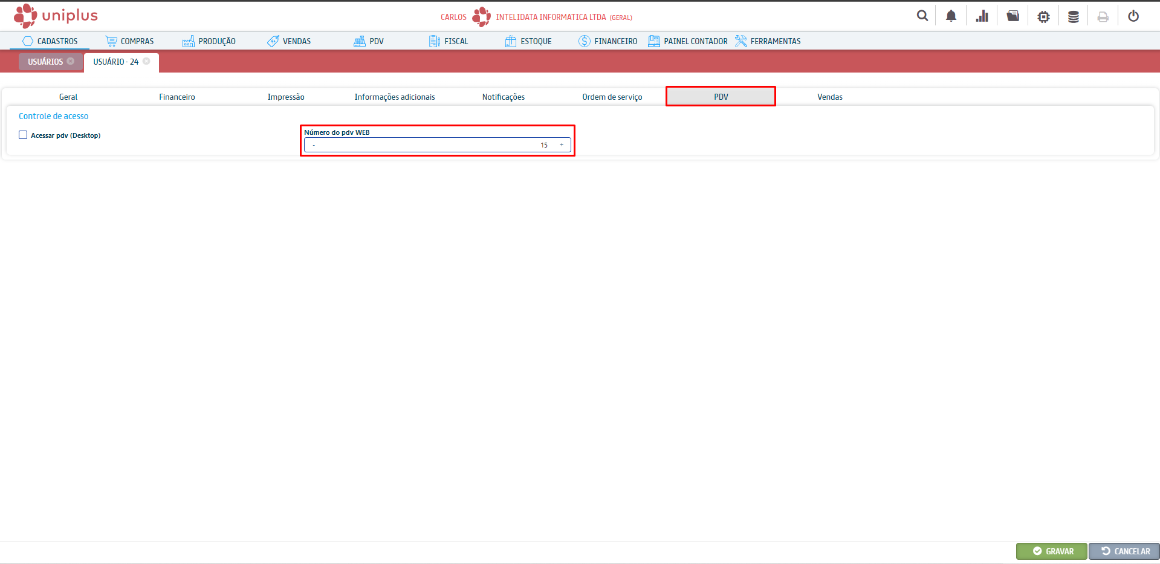Screen dimensions: 1160x564
Task: Switch to the Vendas tab
Action: click(x=829, y=97)
